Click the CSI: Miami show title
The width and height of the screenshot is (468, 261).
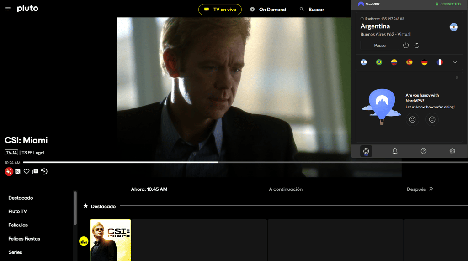pos(26,140)
